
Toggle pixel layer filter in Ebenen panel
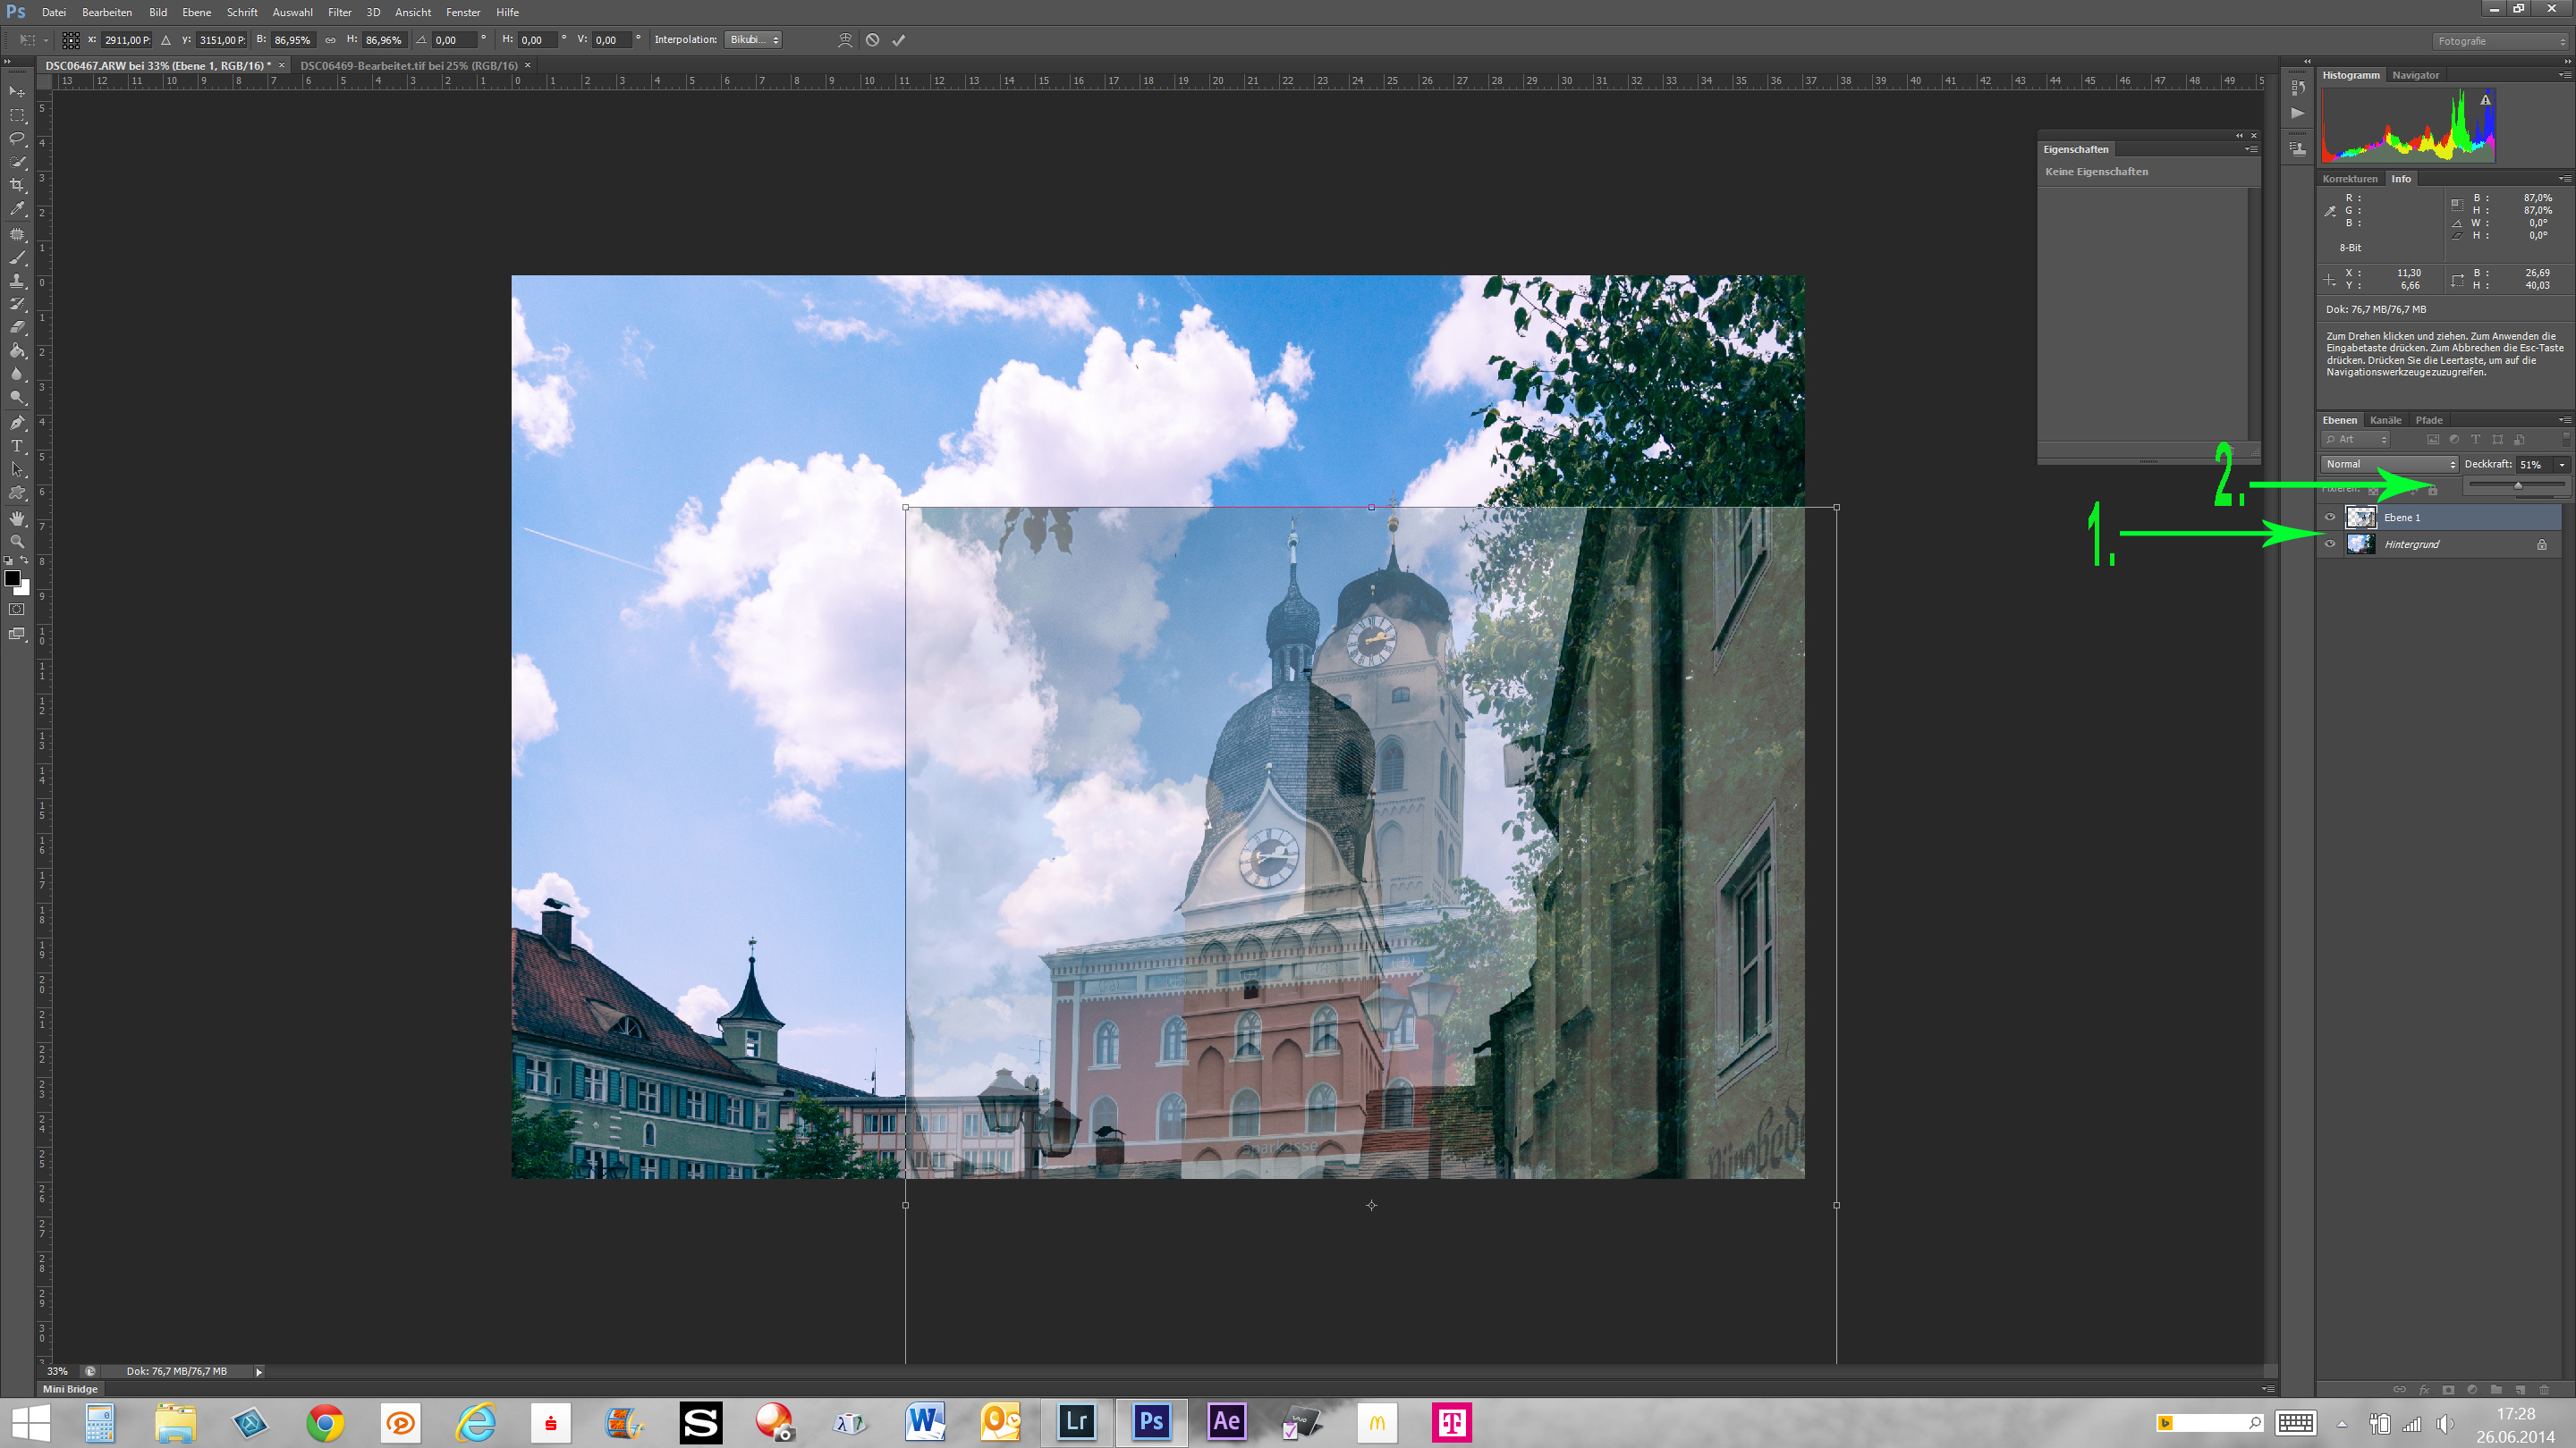tap(2432, 440)
